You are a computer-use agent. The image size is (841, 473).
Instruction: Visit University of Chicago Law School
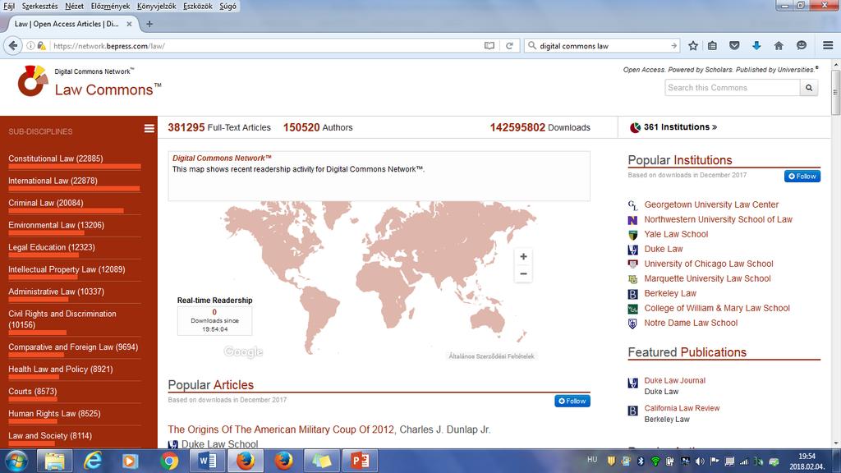709,264
